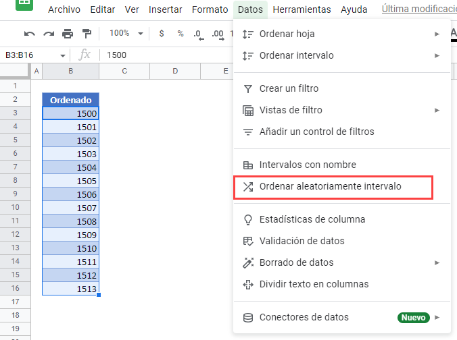457x340 pixels.
Task: Select Intervalos con nombre
Action: (x=342, y=165)
